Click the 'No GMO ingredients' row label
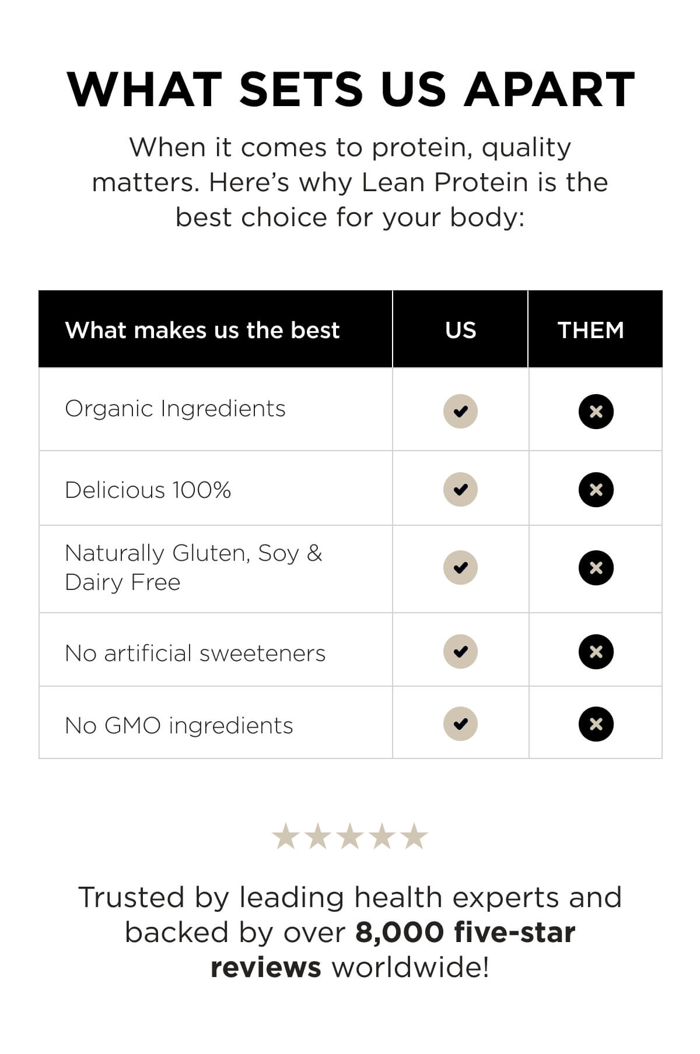Image resolution: width=700 pixels, height=1054 pixels. click(179, 726)
